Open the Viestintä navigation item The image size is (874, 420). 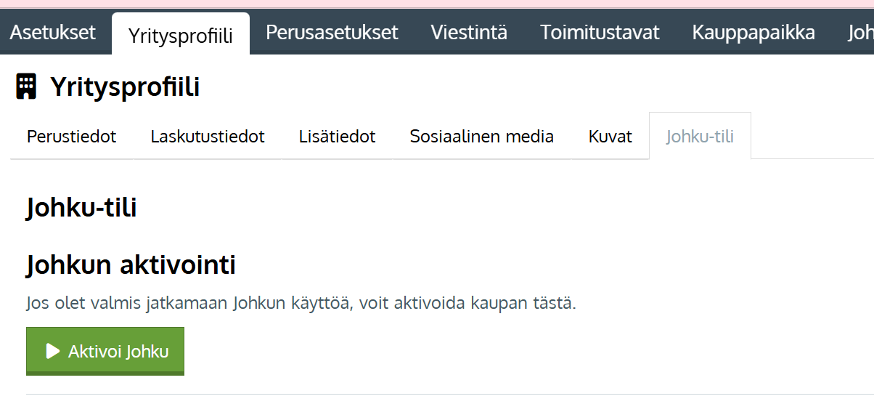[469, 33]
